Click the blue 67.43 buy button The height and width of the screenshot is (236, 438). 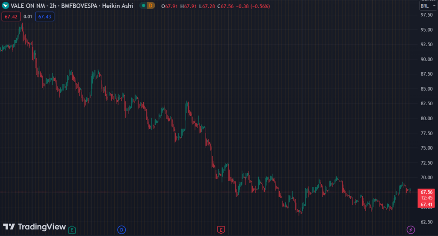tap(44, 17)
